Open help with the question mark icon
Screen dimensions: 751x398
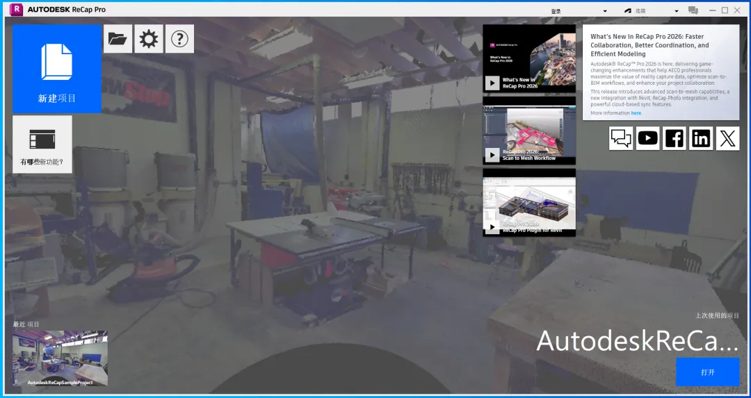pos(179,39)
